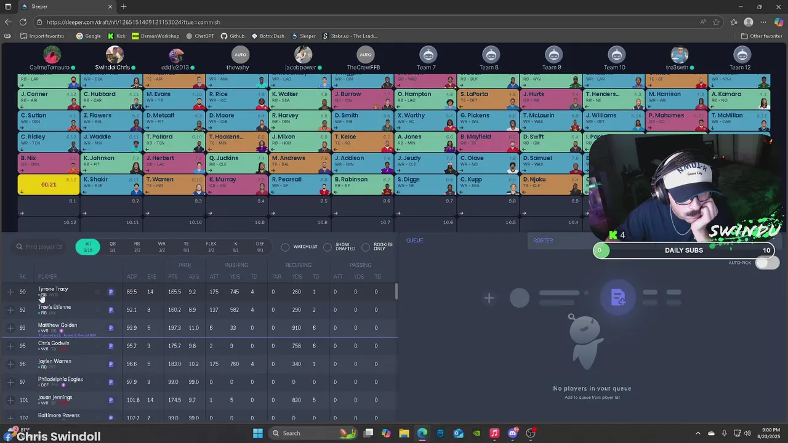788x443 pixels.
Task: Click the browser address bar
Action: coord(369,22)
